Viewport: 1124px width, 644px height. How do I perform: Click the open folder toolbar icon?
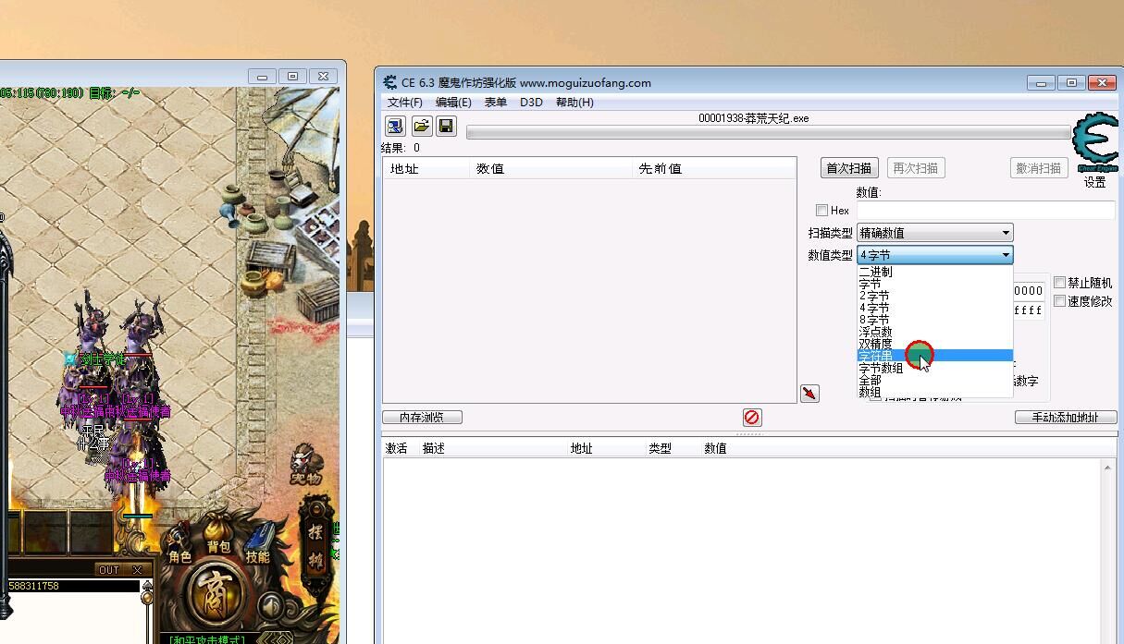pos(421,126)
